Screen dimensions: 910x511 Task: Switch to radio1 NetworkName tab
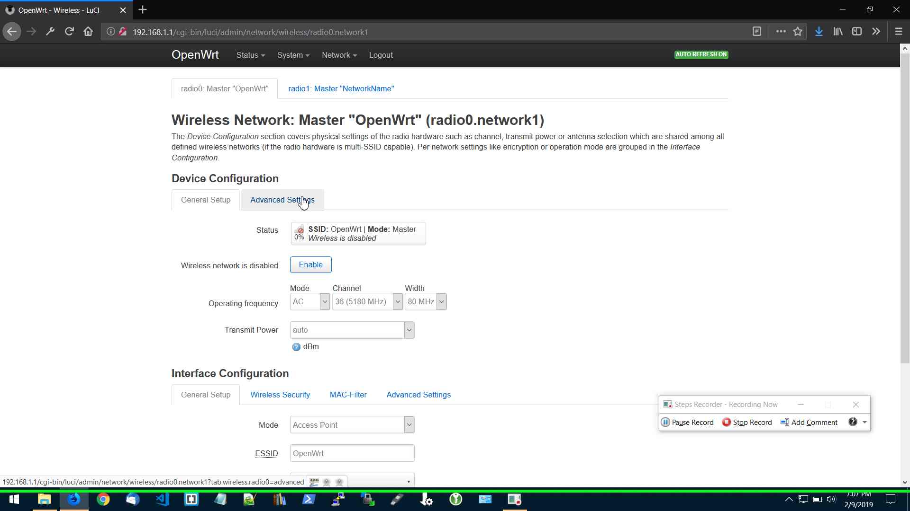click(341, 89)
